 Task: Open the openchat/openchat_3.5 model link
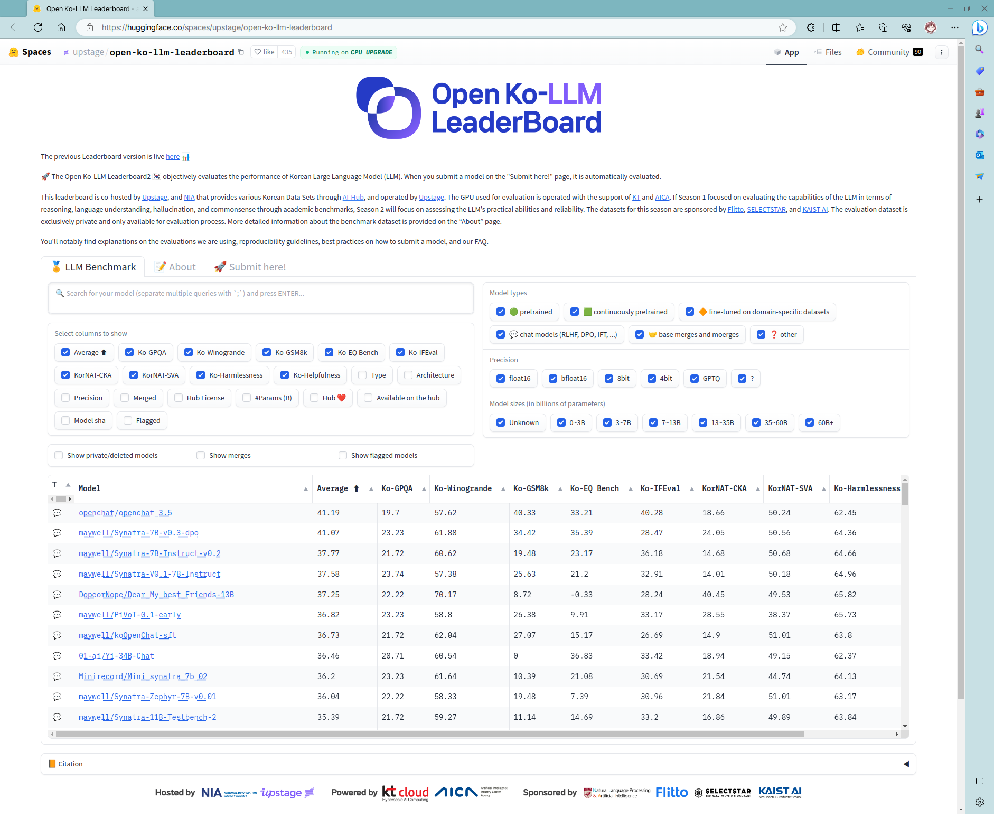click(125, 512)
